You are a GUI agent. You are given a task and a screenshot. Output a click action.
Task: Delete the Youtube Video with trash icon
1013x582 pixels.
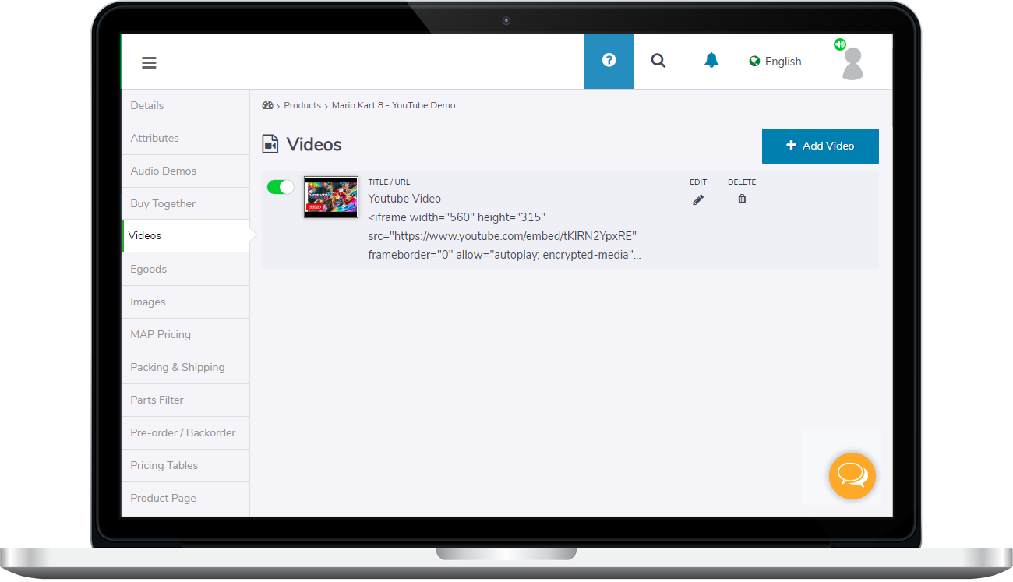[x=742, y=199]
